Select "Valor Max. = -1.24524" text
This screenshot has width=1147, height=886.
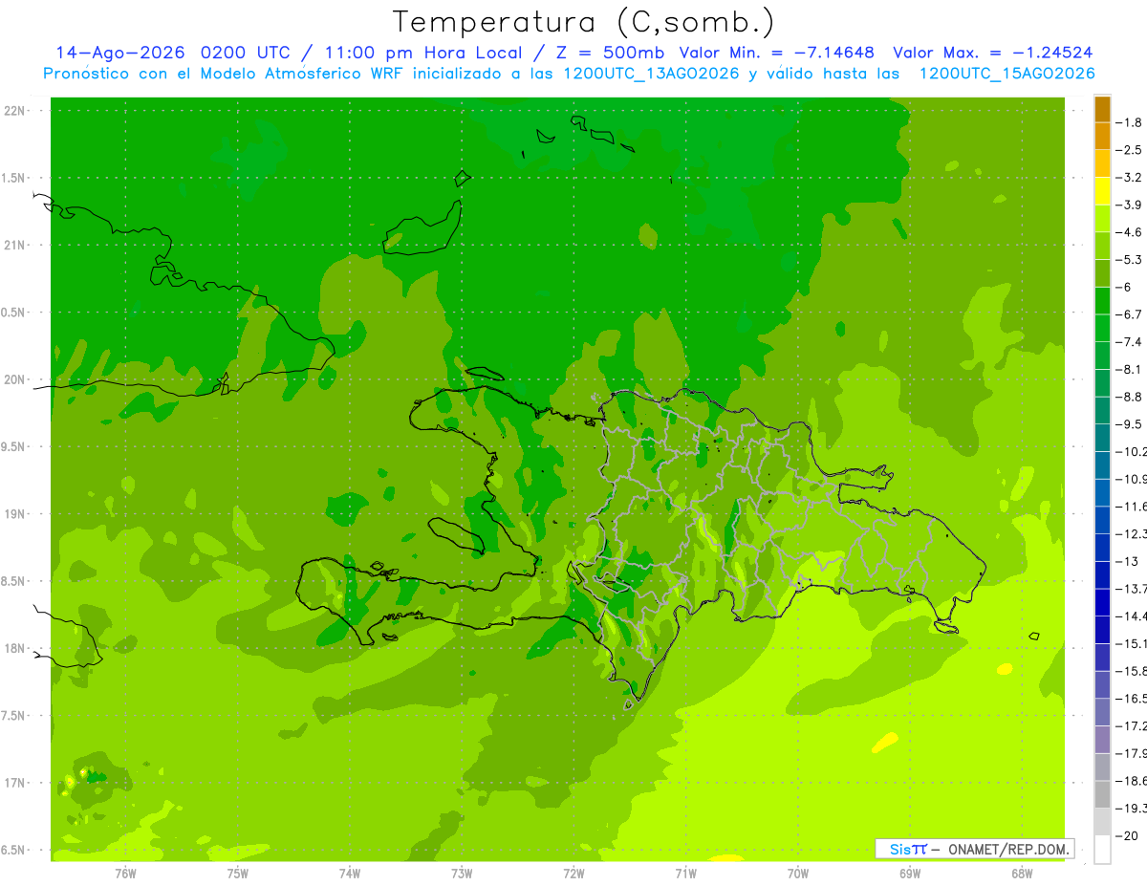(x=993, y=53)
